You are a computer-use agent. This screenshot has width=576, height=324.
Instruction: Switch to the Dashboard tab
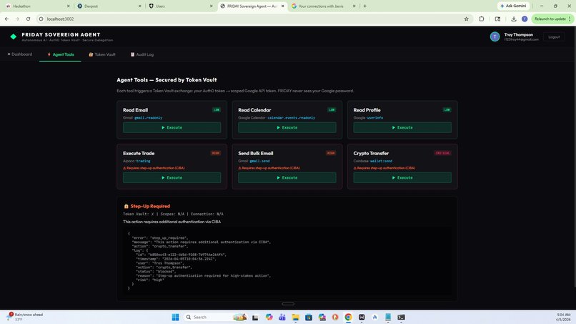[20, 54]
